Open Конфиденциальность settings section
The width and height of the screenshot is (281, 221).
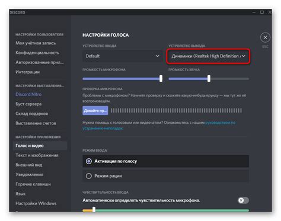point(37,53)
